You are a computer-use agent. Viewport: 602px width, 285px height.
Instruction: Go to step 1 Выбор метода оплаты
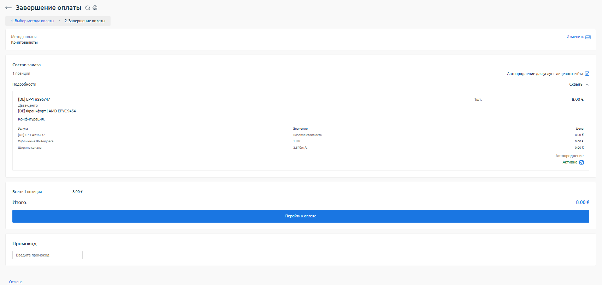(x=33, y=21)
